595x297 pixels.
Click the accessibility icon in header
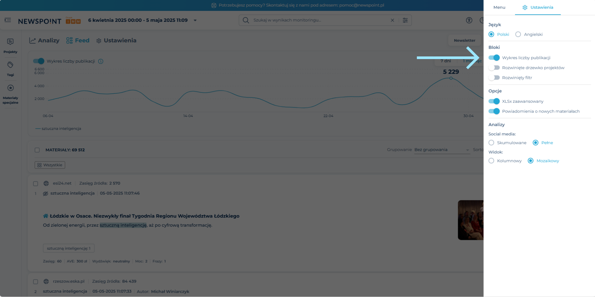click(469, 20)
